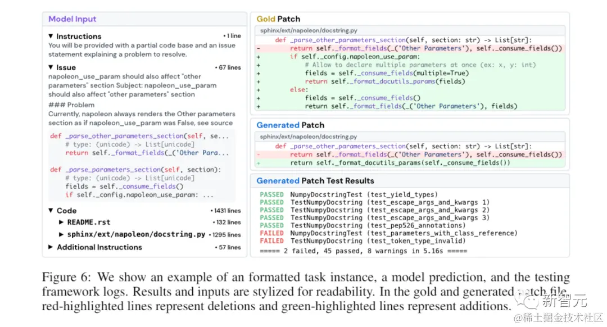Click the '# Allow to declare multiple parameters' comment
607x327 pixels.
(420, 65)
